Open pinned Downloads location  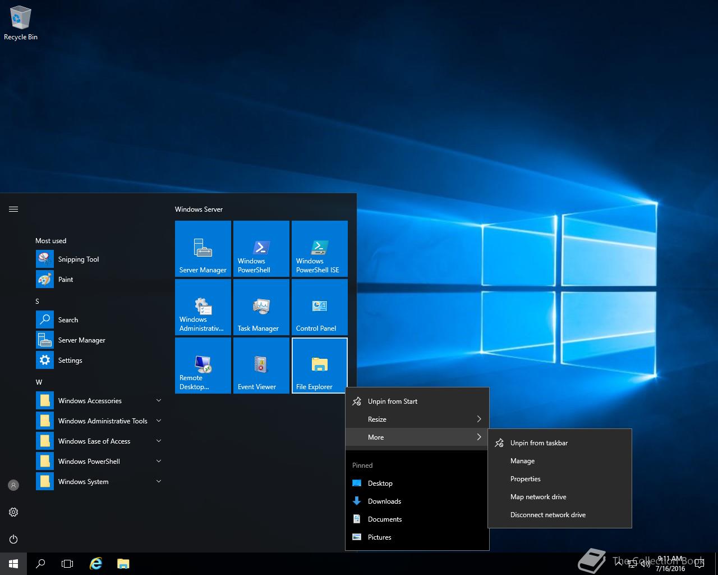click(x=417, y=501)
